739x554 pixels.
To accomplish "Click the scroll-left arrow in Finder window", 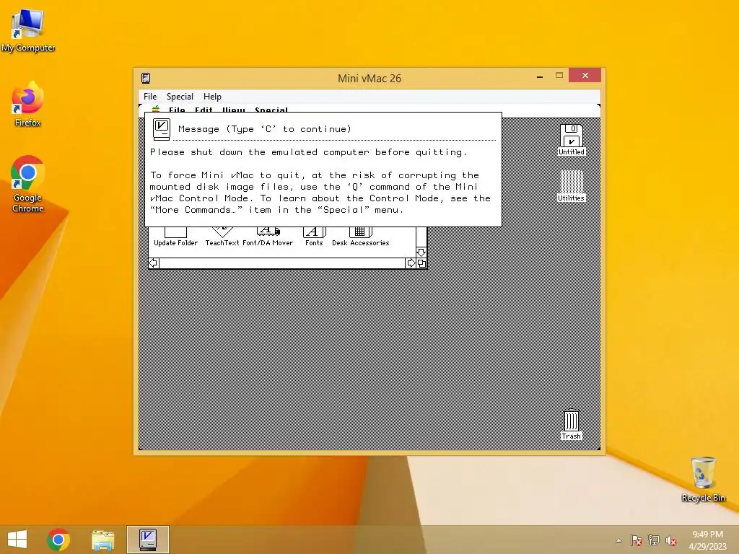I will 154,263.
